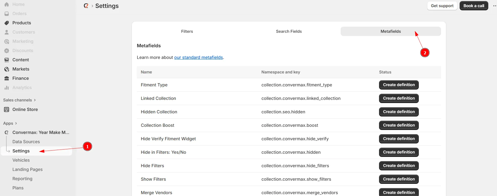Click the Finance bank icon
497x196 pixels.
point(7,78)
